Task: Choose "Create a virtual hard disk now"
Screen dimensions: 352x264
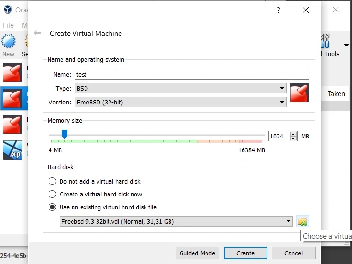Action: click(52, 195)
